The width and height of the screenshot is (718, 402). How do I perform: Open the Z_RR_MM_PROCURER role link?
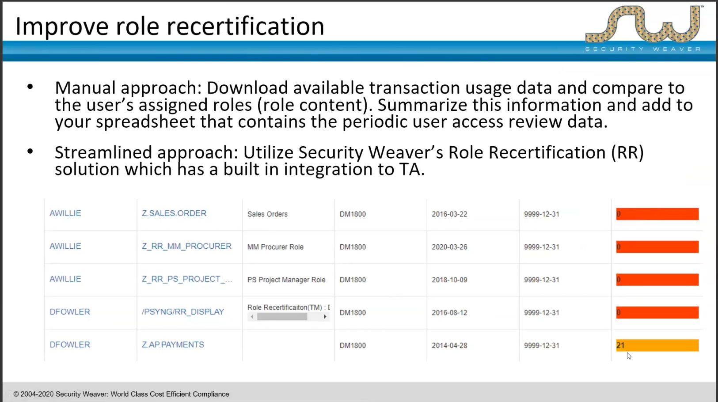click(186, 246)
